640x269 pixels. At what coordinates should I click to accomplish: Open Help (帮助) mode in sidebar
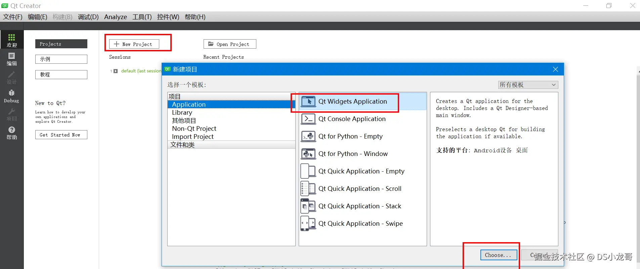coord(12,133)
